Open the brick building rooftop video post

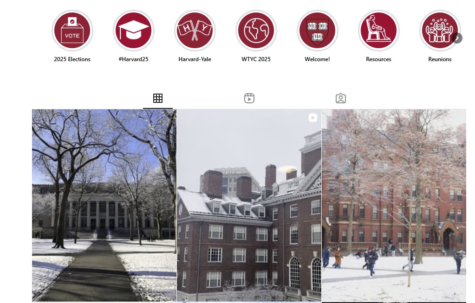[x=249, y=205]
